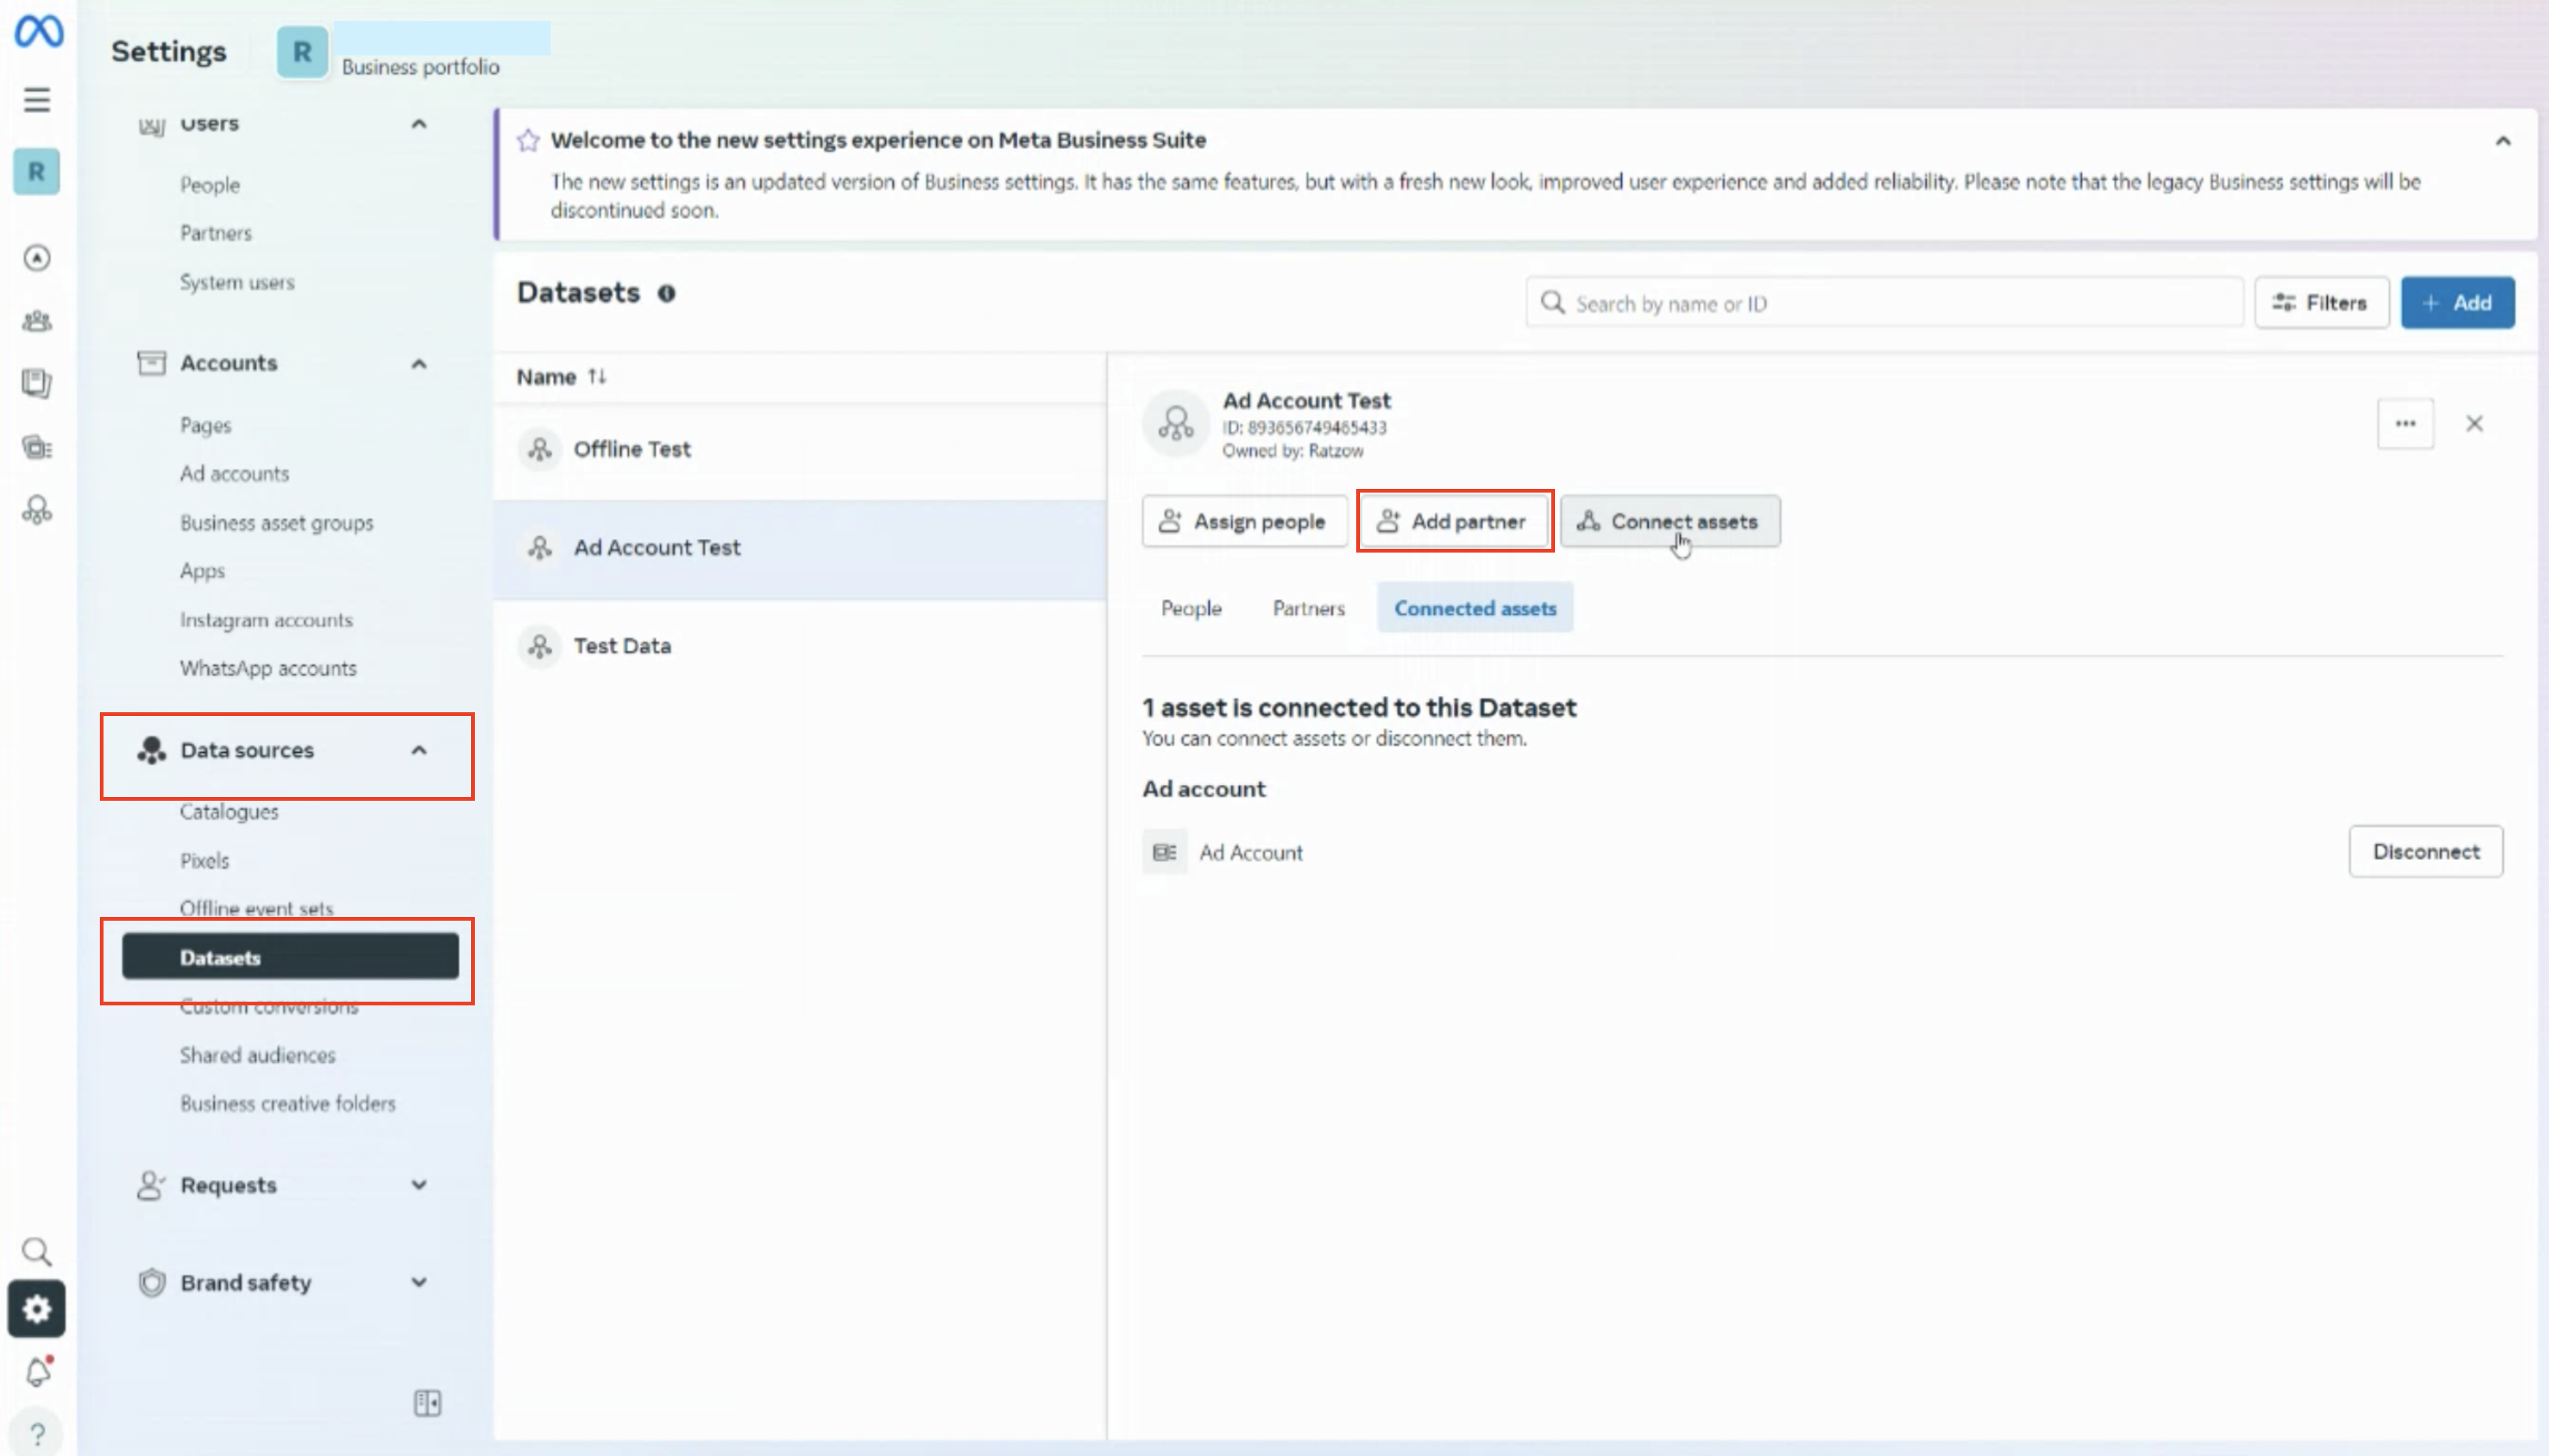Open Ad accounts in sidebar
Image resolution: width=2549 pixels, height=1456 pixels.
click(x=234, y=474)
